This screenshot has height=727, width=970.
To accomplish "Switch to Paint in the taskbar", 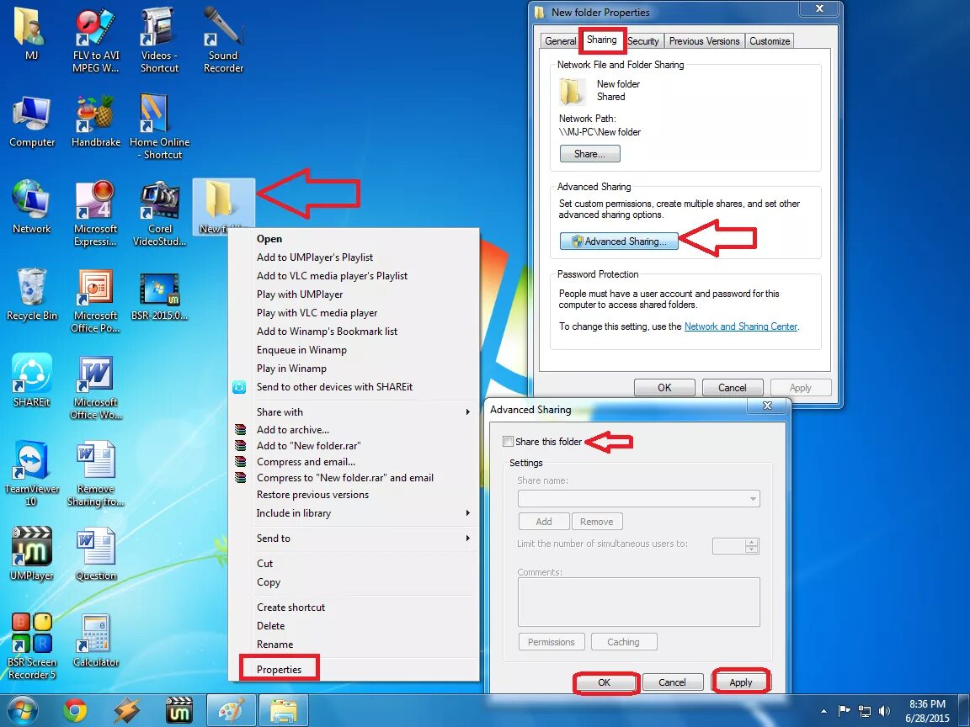I will (231, 710).
